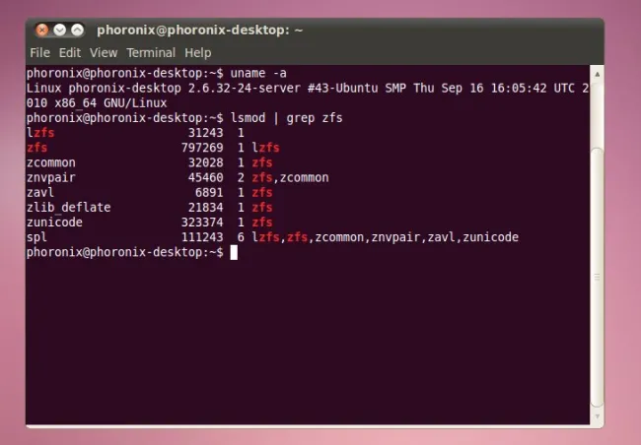Click the terminal cursor at the last prompt
The width and height of the screenshot is (641, 445).
click(x=234, y=252)
